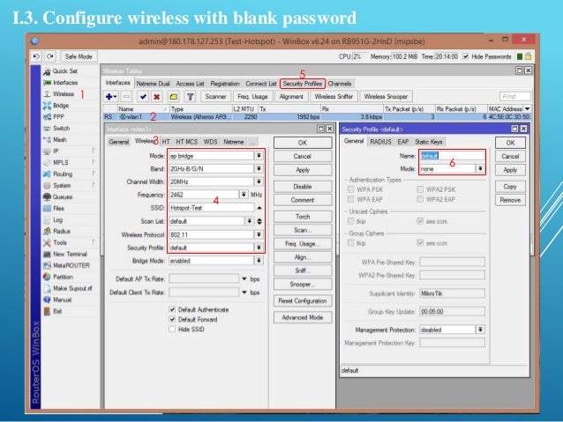Viewport: 563px width, 422px height.
Task: Click the Torch button
Action: 303,217
